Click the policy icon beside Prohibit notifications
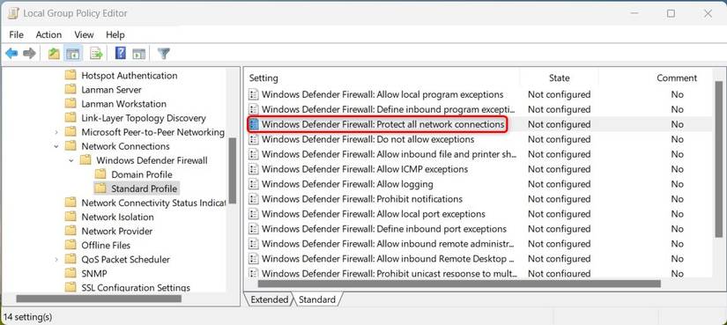This screenshot has width=727, height=325. 254,199
